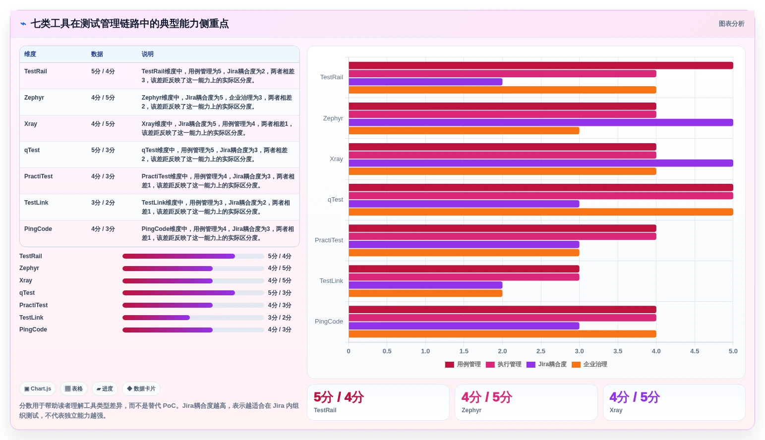
Task: Click the qTest progress bar
Action: tap(193, 293)
